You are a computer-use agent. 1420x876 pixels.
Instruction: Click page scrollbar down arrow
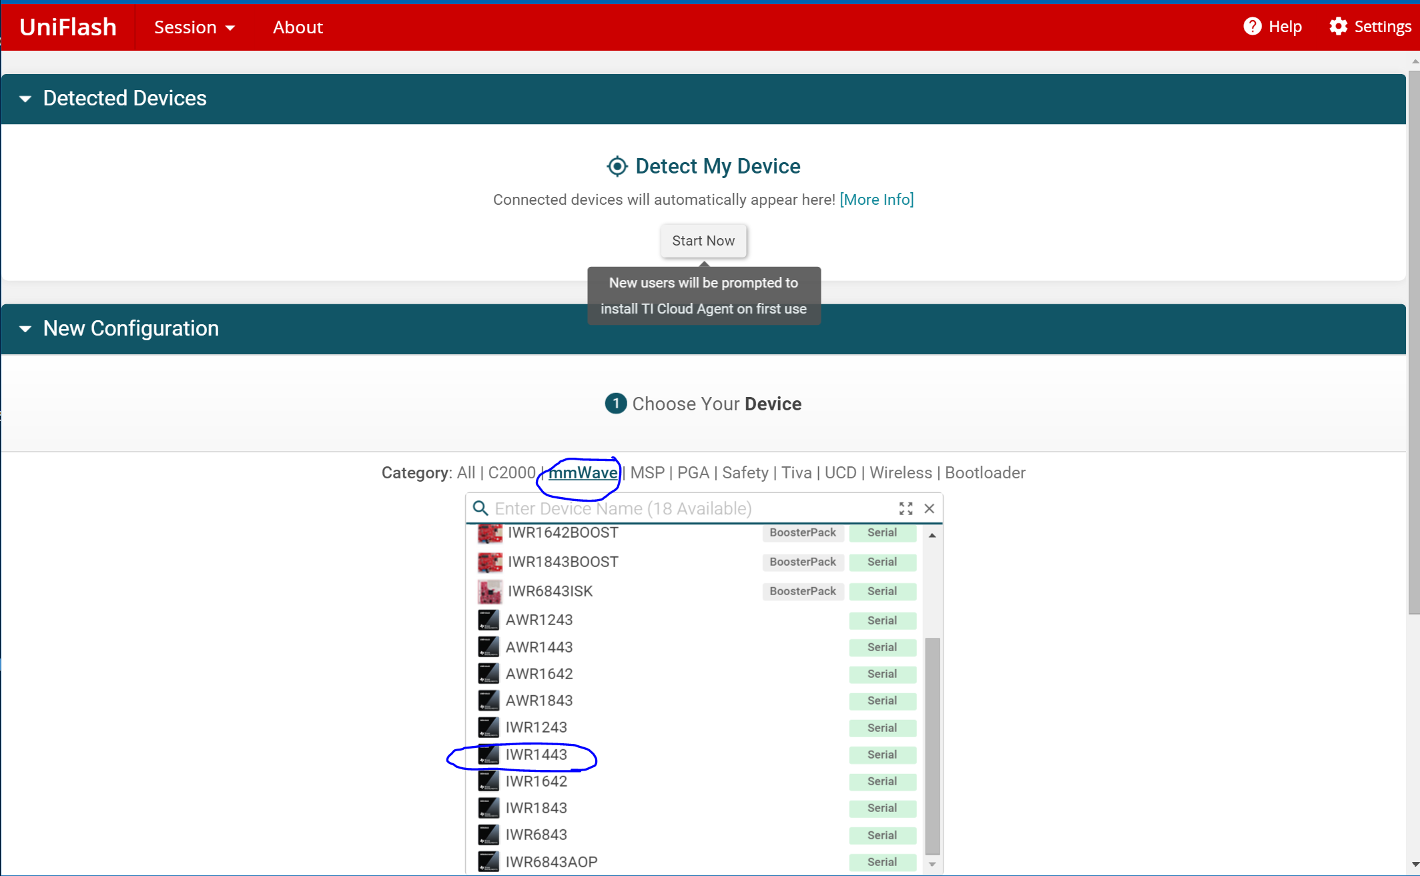[1415, 865]
